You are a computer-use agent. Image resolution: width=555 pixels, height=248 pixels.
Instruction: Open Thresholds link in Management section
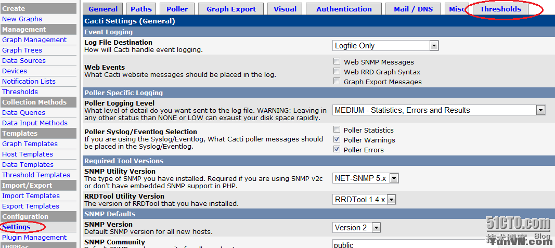click(x=20, y=92)
